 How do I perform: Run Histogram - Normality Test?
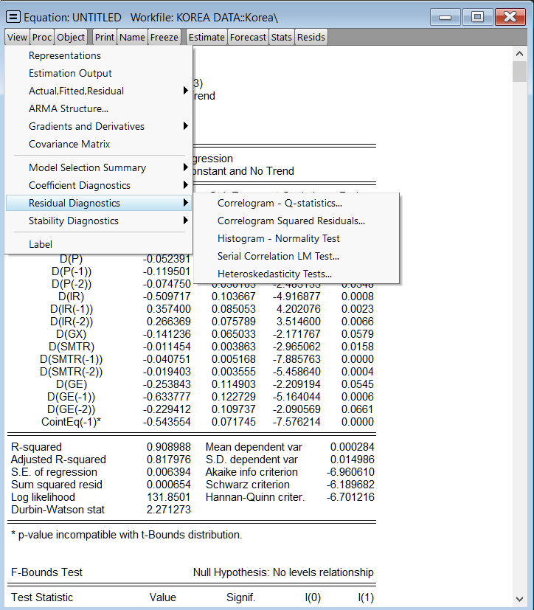coord(278,238)
